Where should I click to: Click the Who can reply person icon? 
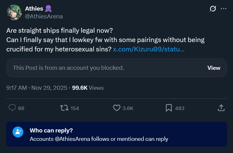coord(18,132)
